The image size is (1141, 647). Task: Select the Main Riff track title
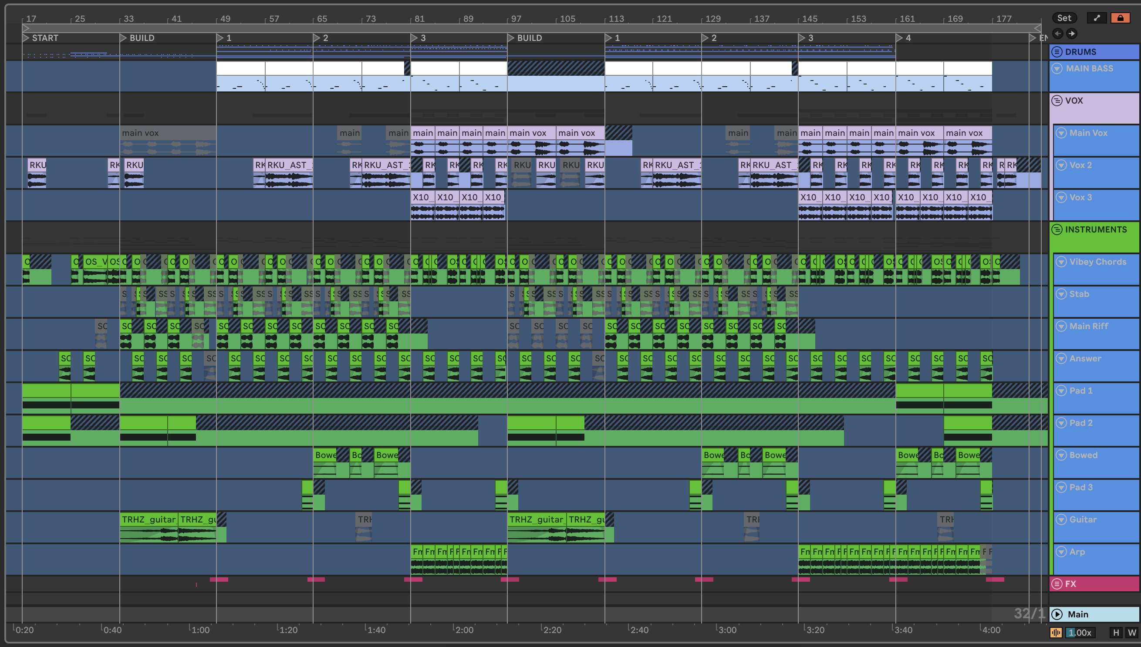pyautogui.click(x=1089, y=326)
